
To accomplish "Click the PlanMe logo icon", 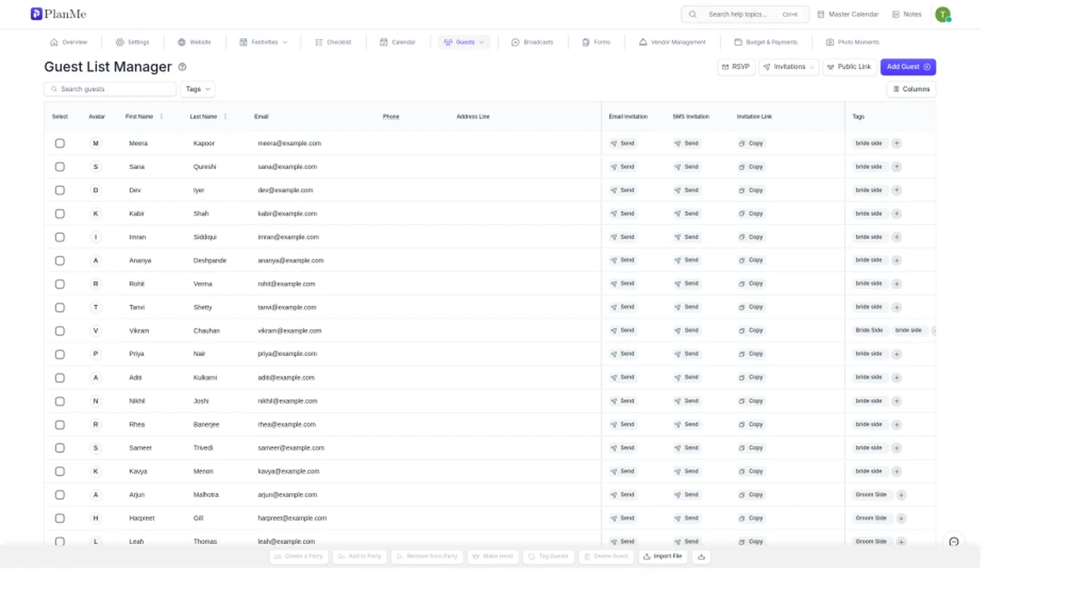I will coord(37,14).
